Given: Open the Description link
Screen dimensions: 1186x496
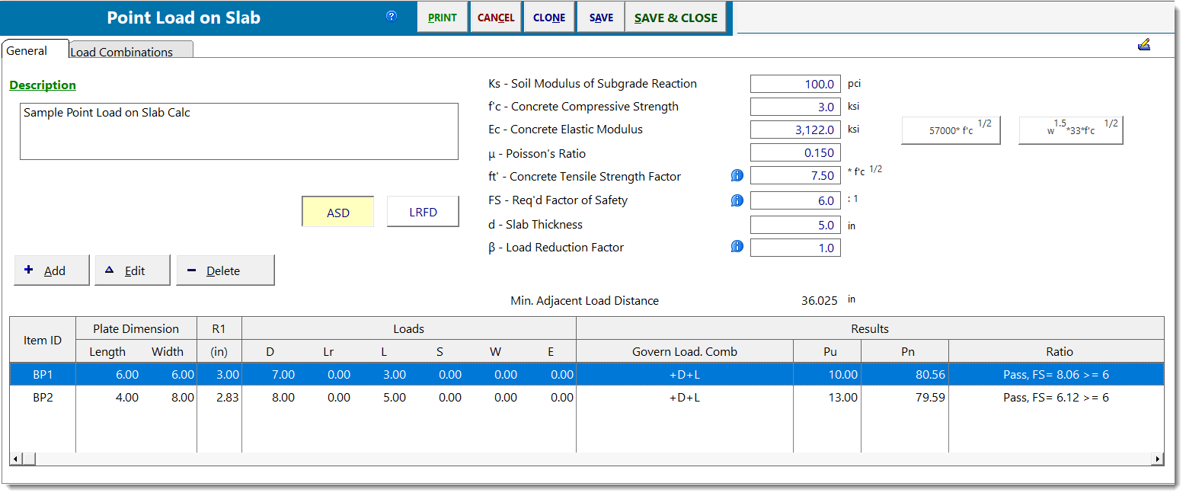Looking at the screenshot, I should click(42, 85).
